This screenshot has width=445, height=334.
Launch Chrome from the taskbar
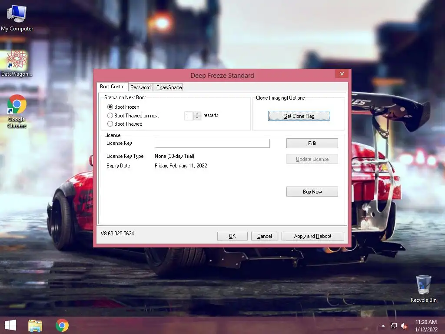62,325
